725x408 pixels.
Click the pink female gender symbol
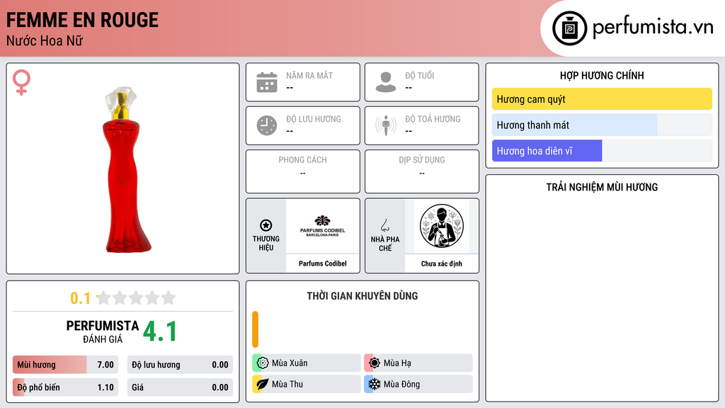click(x=21, y=82)
